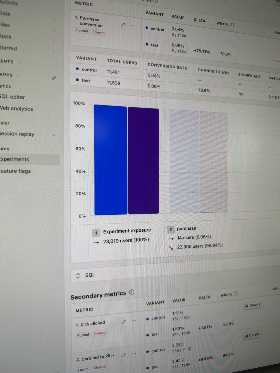The width and height of the screenshot is (280, 373).
Task: Click the Shared tag under Scrolled to 25%
Action: (100, 367)
